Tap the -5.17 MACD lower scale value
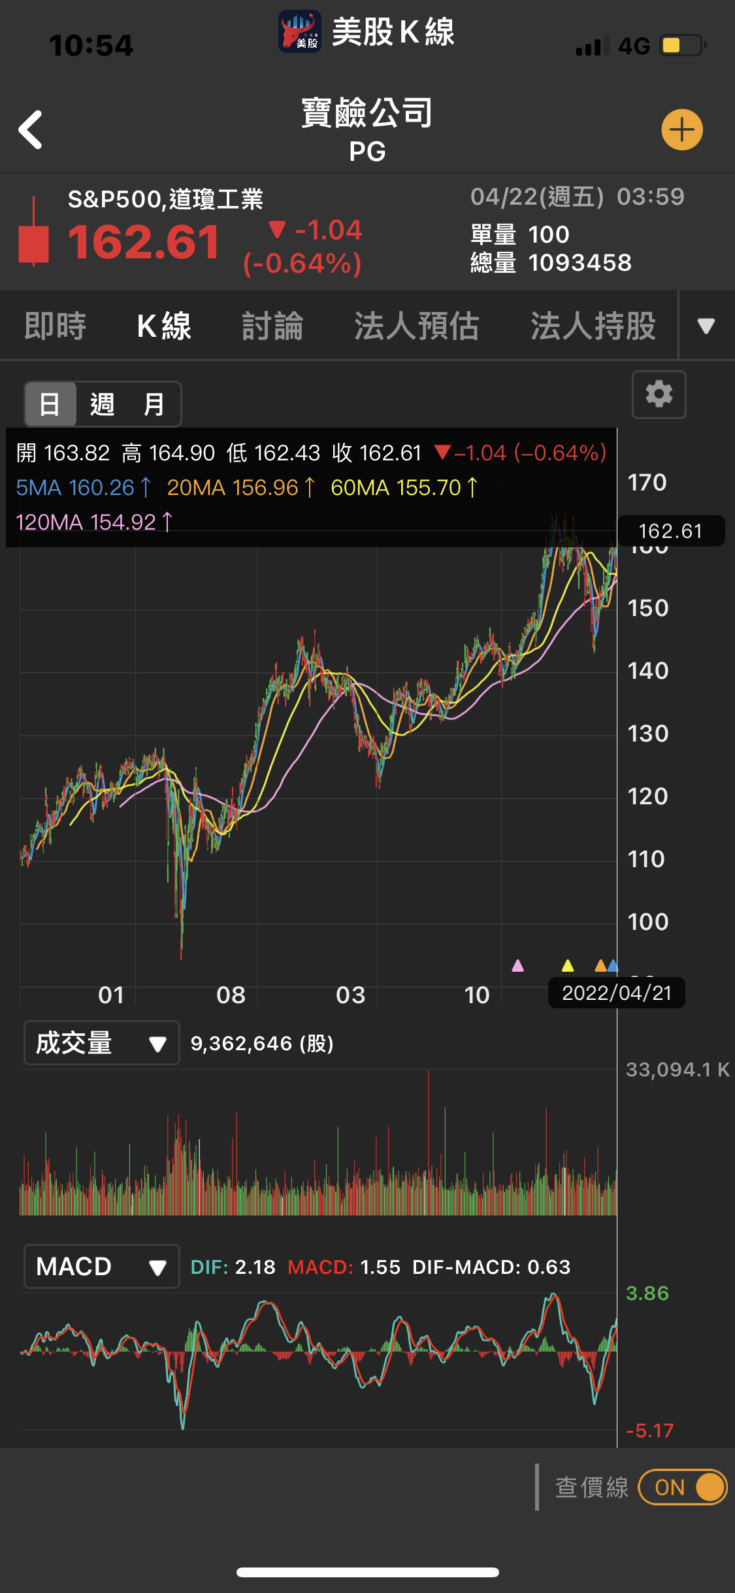Image resolution: width=735 pixels, height=1593 pixels. [650, 1430]
